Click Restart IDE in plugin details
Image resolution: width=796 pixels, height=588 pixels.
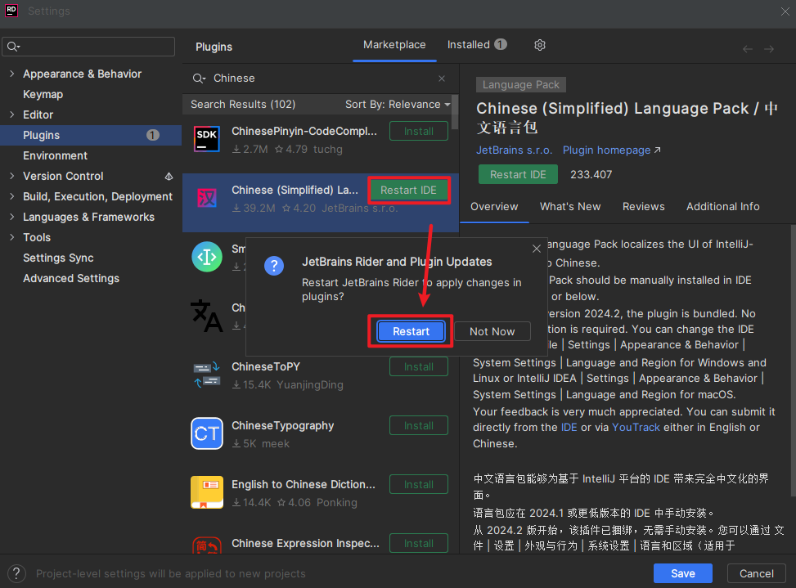tap(518, 174)
